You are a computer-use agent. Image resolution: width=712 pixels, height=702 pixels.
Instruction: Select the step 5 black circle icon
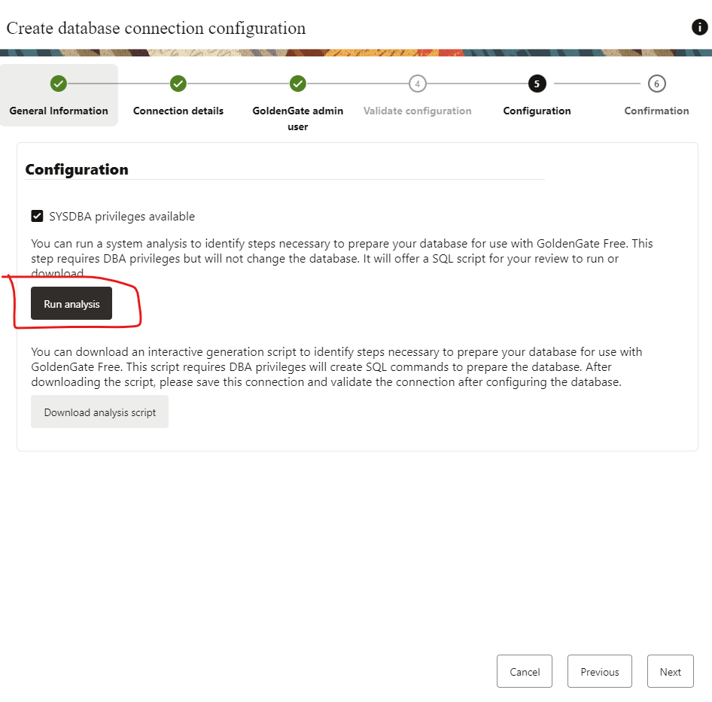point(537,84)
